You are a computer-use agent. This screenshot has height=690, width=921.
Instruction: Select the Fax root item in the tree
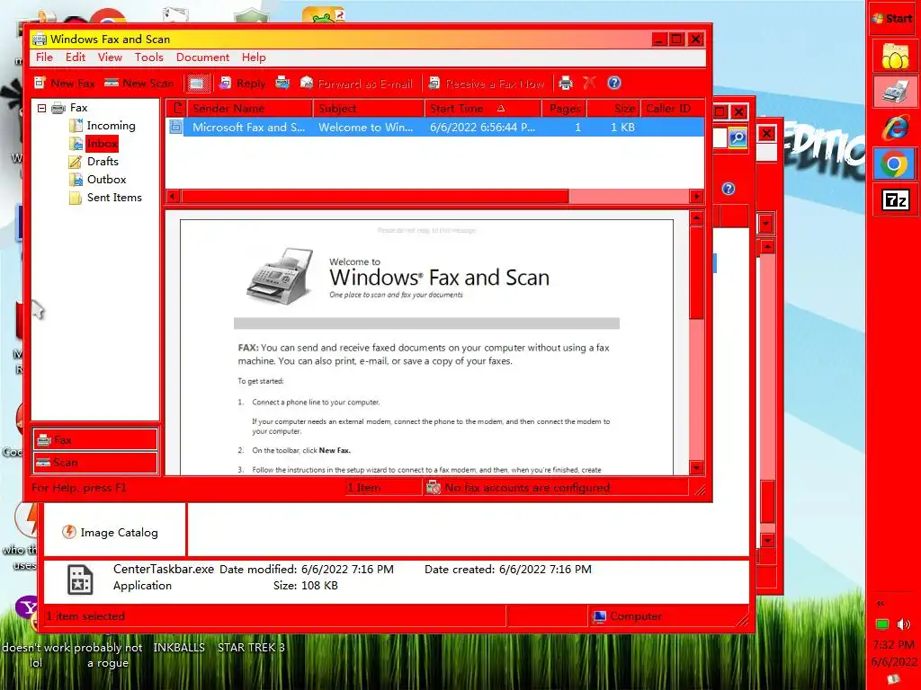(78, 108)
